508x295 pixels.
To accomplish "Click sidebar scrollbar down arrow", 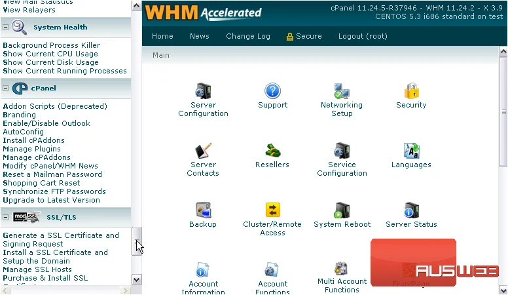I will click(x=137, y=280).
